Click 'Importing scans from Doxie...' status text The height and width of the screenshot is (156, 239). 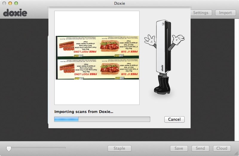pos(84,112)
